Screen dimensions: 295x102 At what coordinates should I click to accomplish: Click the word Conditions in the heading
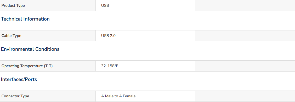coord(47,49)
